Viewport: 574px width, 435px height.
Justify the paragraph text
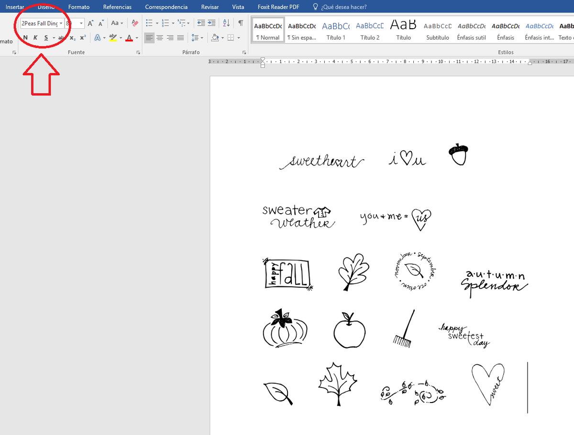(180, 38)
